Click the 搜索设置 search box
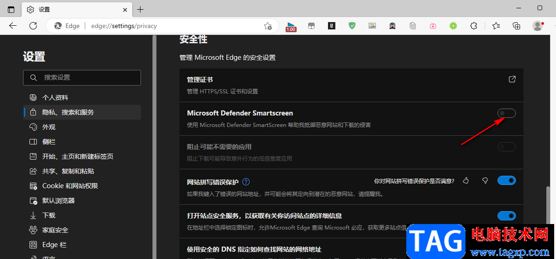Screen dimensions: 556x259 [x=82, y=78]
